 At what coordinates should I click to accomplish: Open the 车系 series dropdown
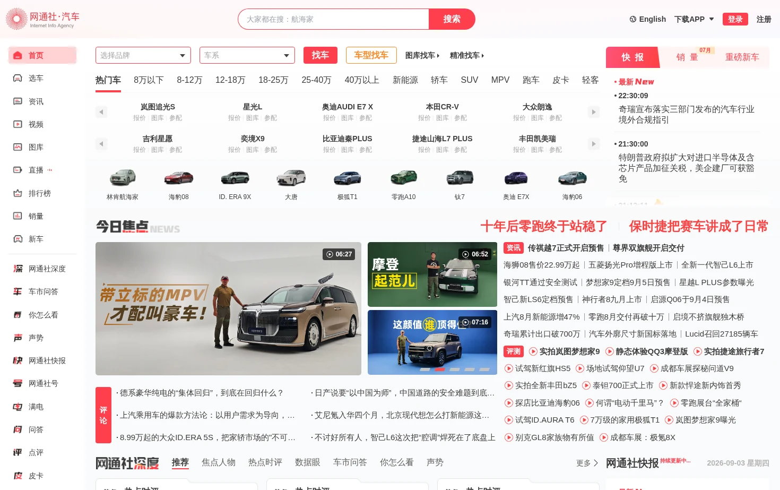(x=247, y=55)
